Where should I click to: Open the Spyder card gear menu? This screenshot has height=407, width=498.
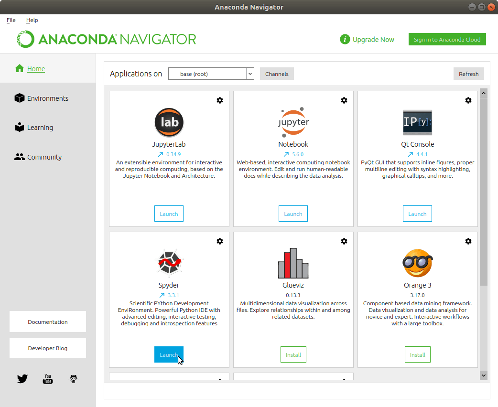[220, 241]
